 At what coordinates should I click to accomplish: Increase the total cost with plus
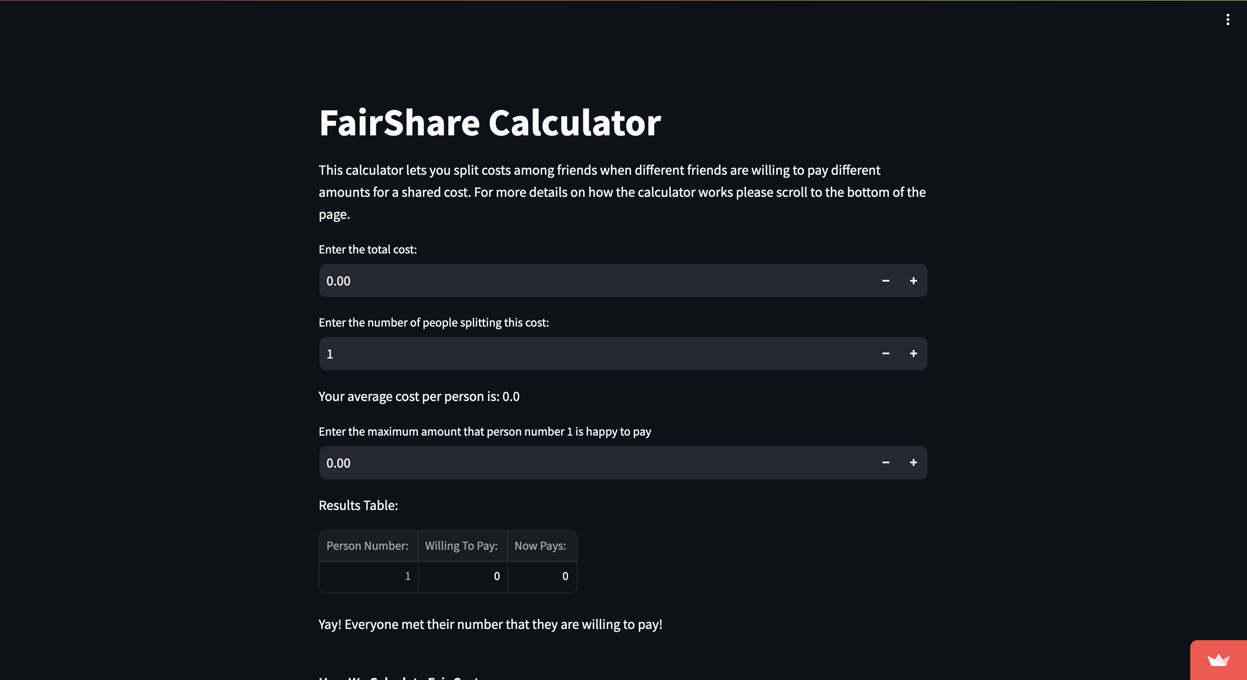coord(913,281)
